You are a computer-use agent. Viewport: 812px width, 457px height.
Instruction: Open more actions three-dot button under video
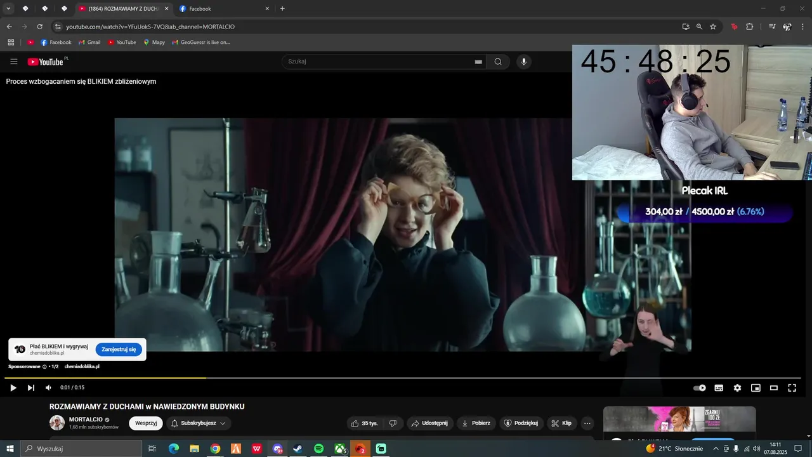tap(587, 423)
